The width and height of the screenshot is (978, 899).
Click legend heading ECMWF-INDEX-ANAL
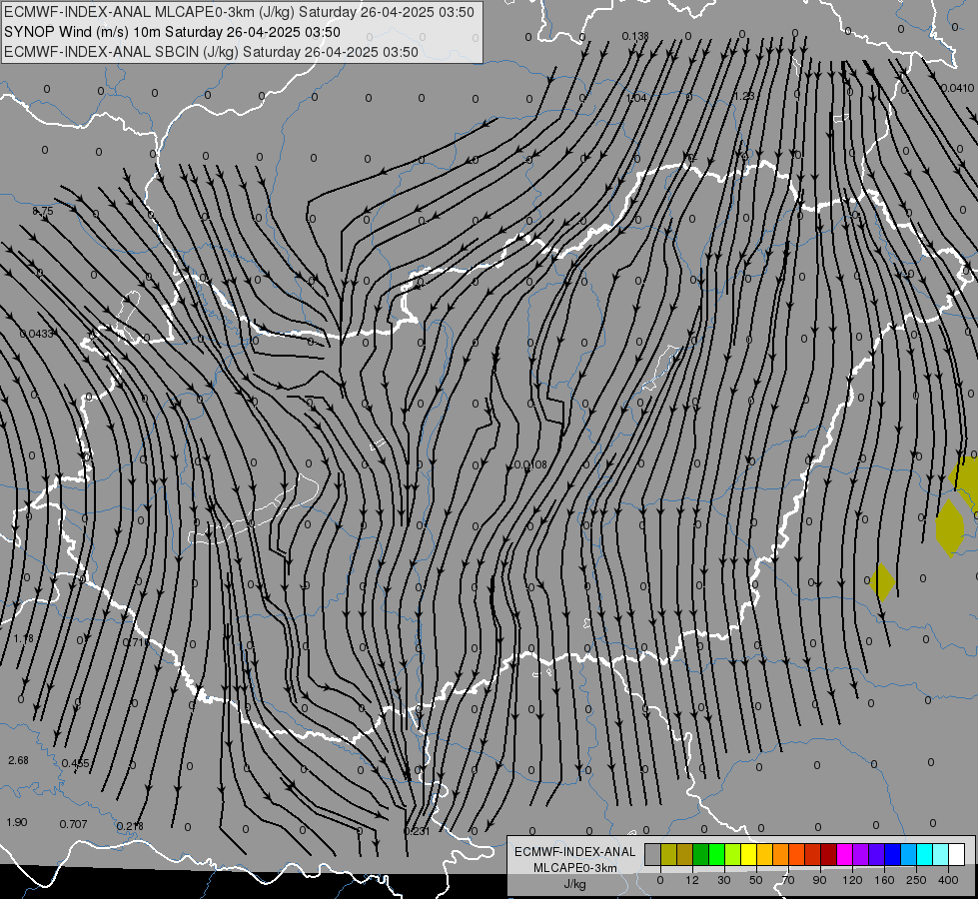tap(575, 852)
